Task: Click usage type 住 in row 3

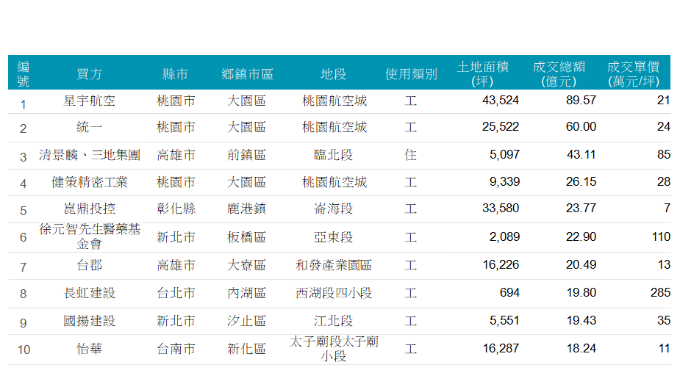Action: pyautogui.click(x=411, y=155)
